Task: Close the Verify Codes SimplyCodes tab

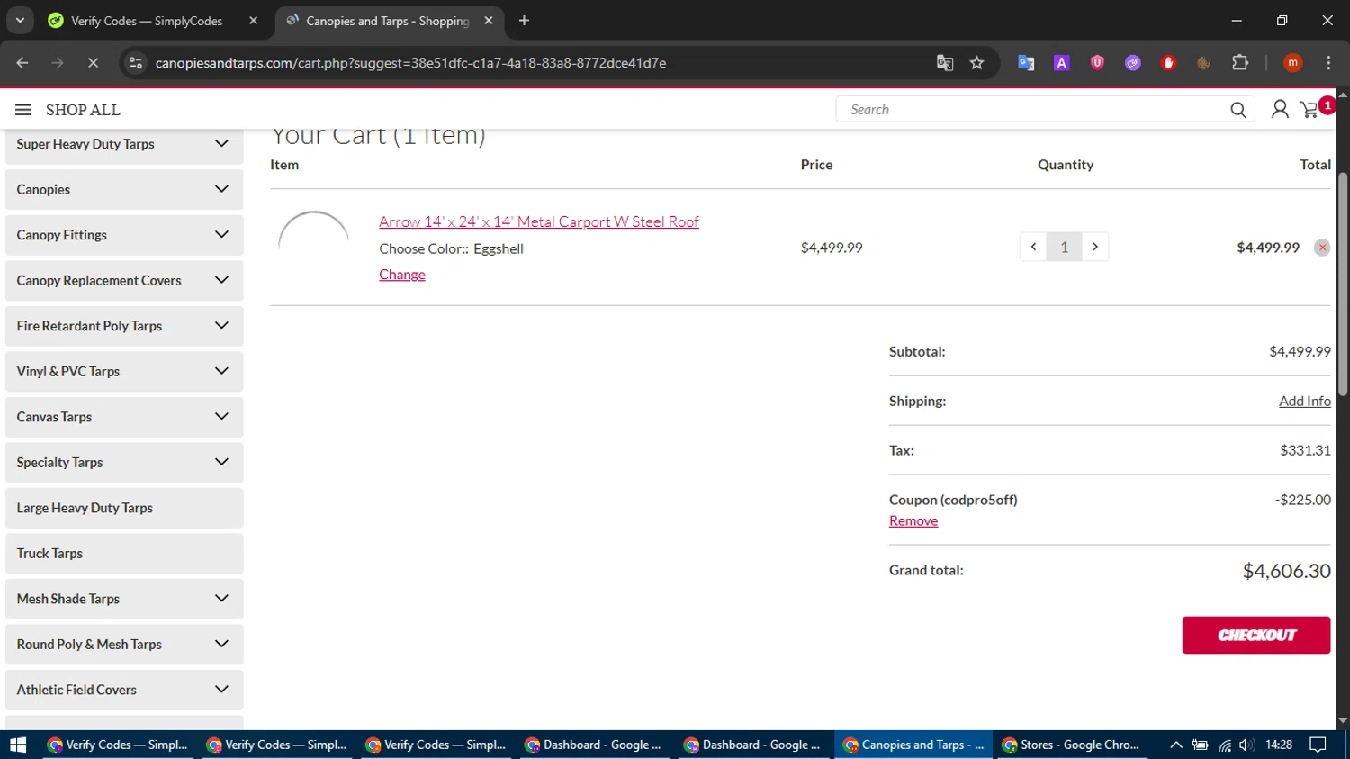Action: pyautogui.click(x=253, y=21)
